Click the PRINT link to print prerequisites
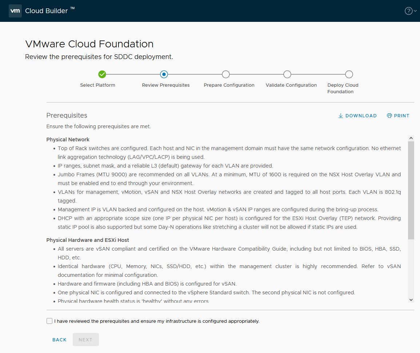The height and width of the screenshot is (353, 420). point(401,115)
